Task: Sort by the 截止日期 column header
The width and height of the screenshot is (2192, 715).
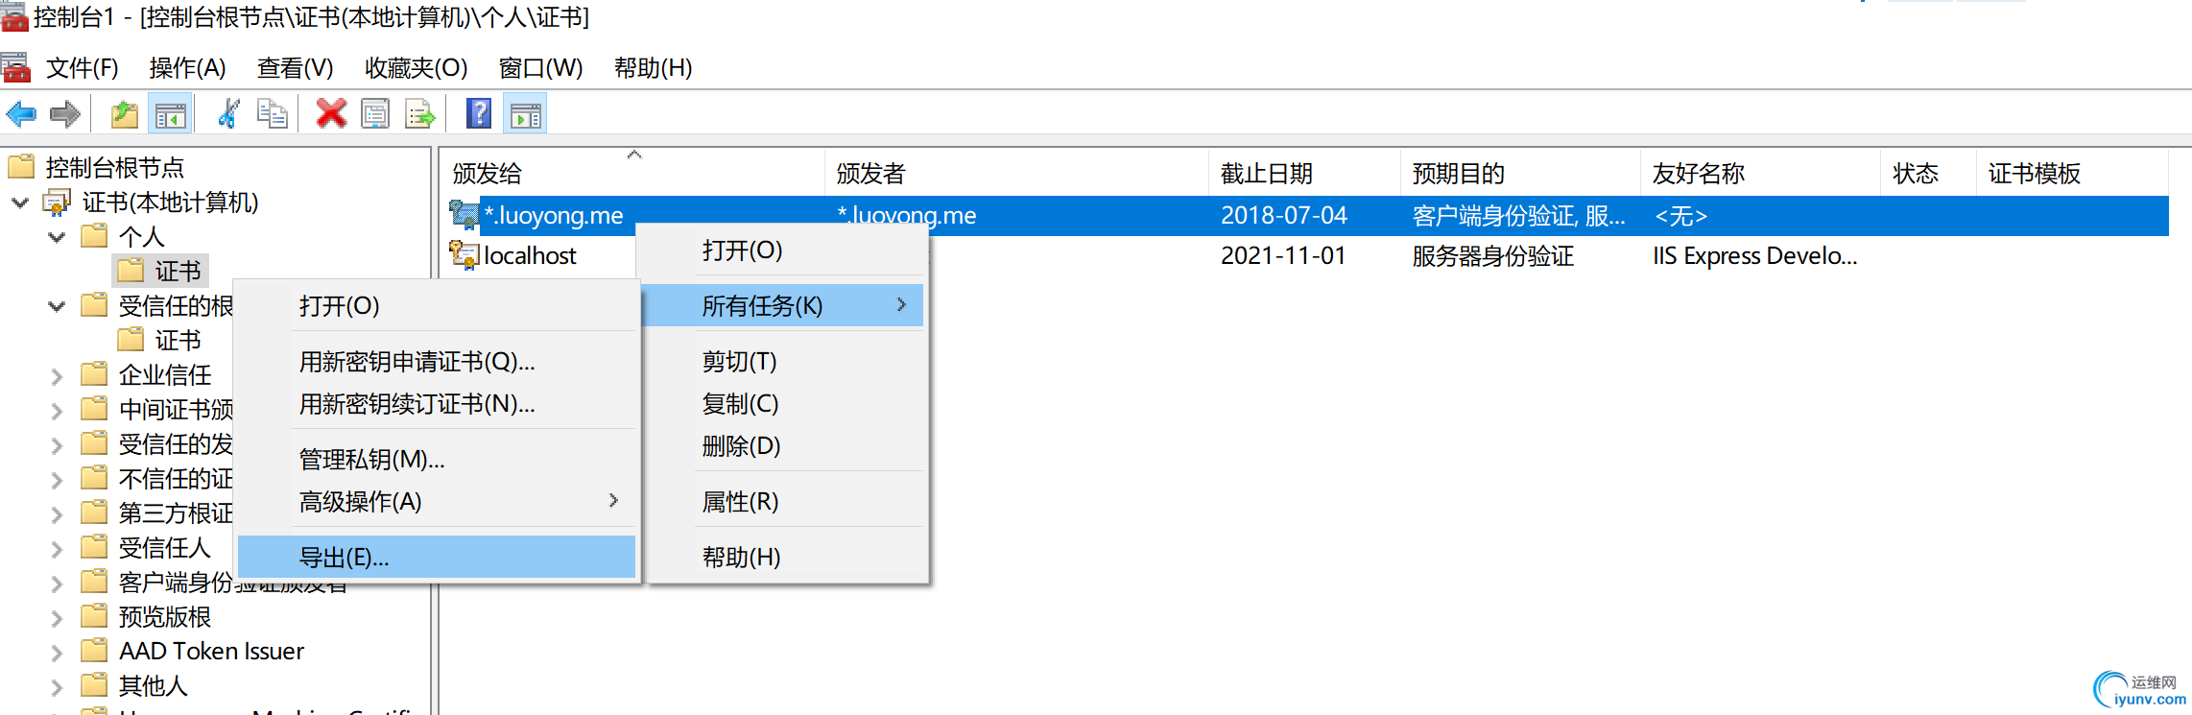Action: click(1305, 173)
